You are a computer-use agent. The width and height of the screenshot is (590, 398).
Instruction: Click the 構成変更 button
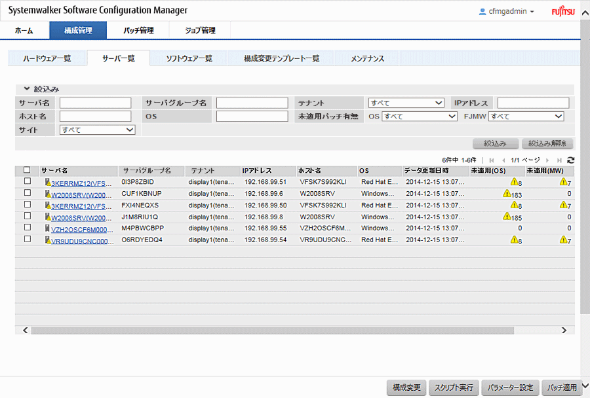tap(406, 388)
